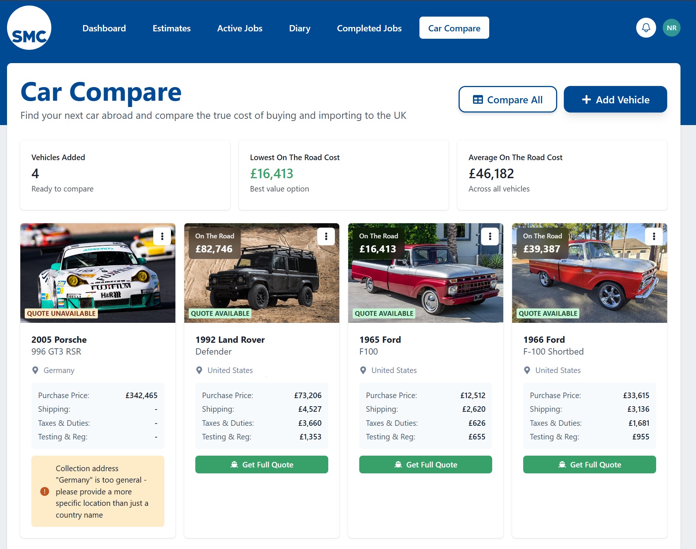Open the Completed Jobs section
This screenshot has height=549, width=696.
(x=369, y=28)
